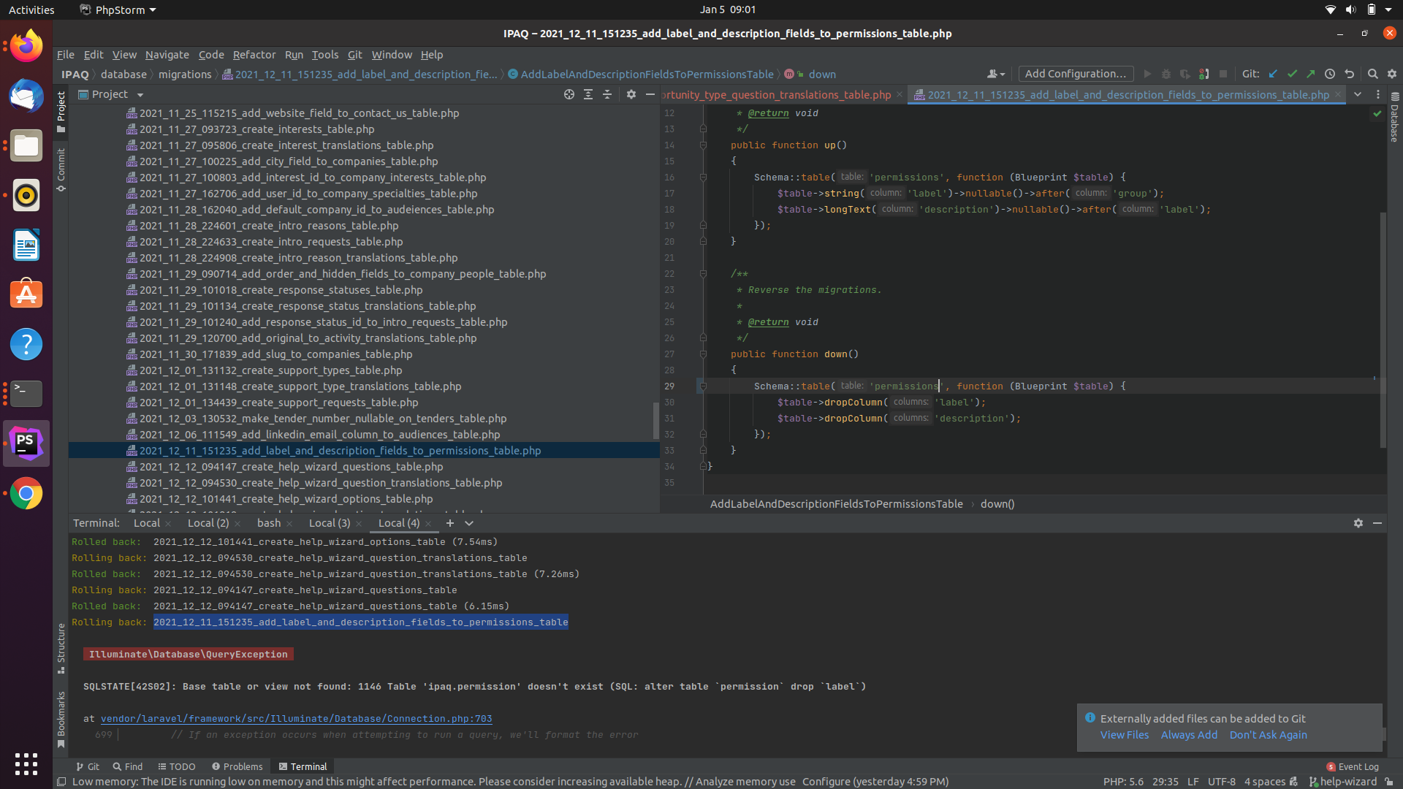Open Git show history clock icon
1403x789 pixels.
coord(1330,74)
